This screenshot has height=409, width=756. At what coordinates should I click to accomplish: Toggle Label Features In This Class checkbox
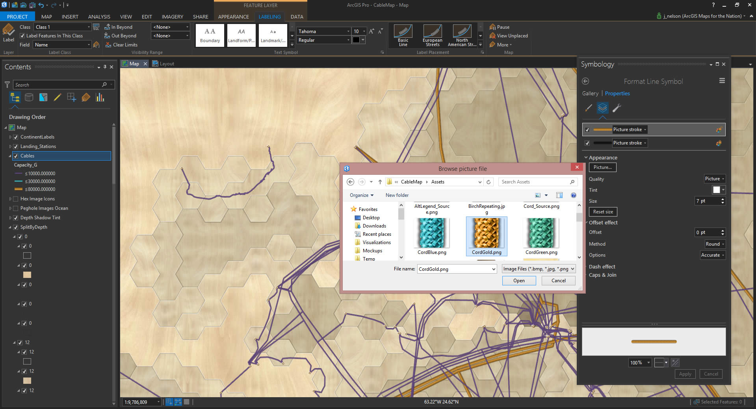22,36
